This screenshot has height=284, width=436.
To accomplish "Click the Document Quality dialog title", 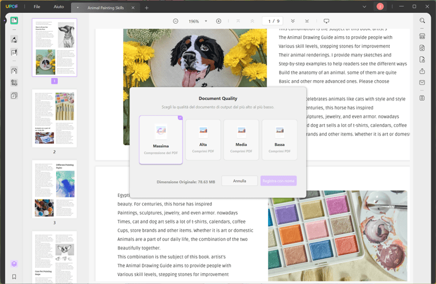I will [x=218, y=99].
